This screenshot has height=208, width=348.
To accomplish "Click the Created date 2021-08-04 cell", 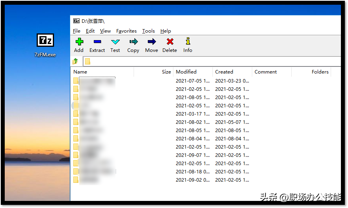I will pos(232,139).
